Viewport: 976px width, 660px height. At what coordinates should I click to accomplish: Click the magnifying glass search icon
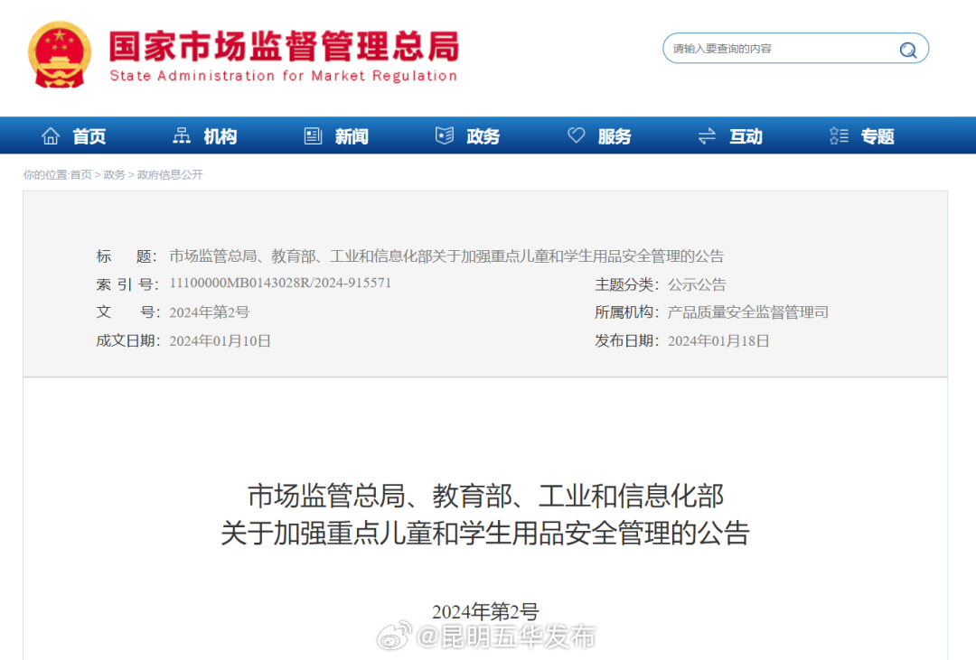(907, 49)
